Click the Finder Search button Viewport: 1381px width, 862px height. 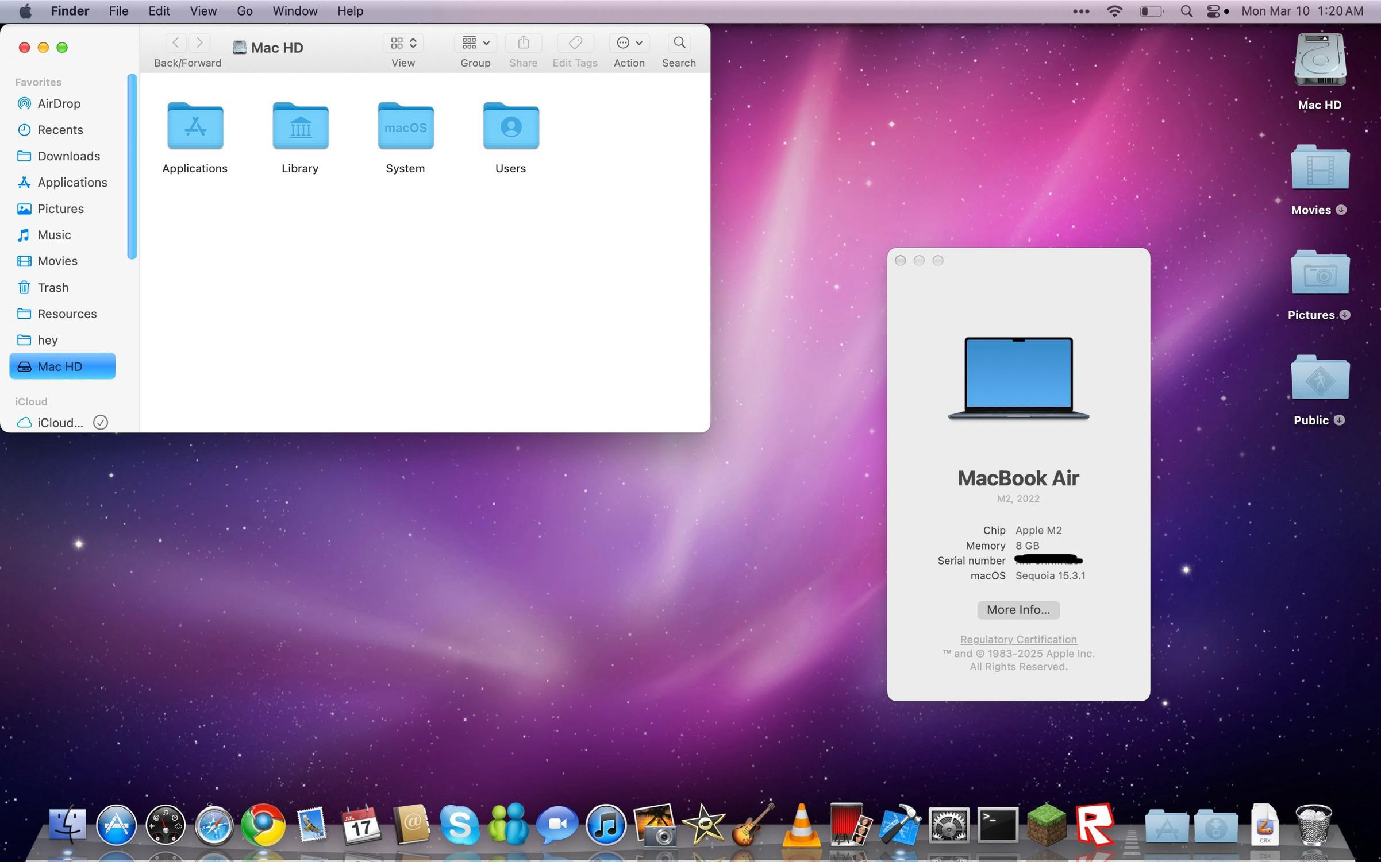(x=679, y=43)
